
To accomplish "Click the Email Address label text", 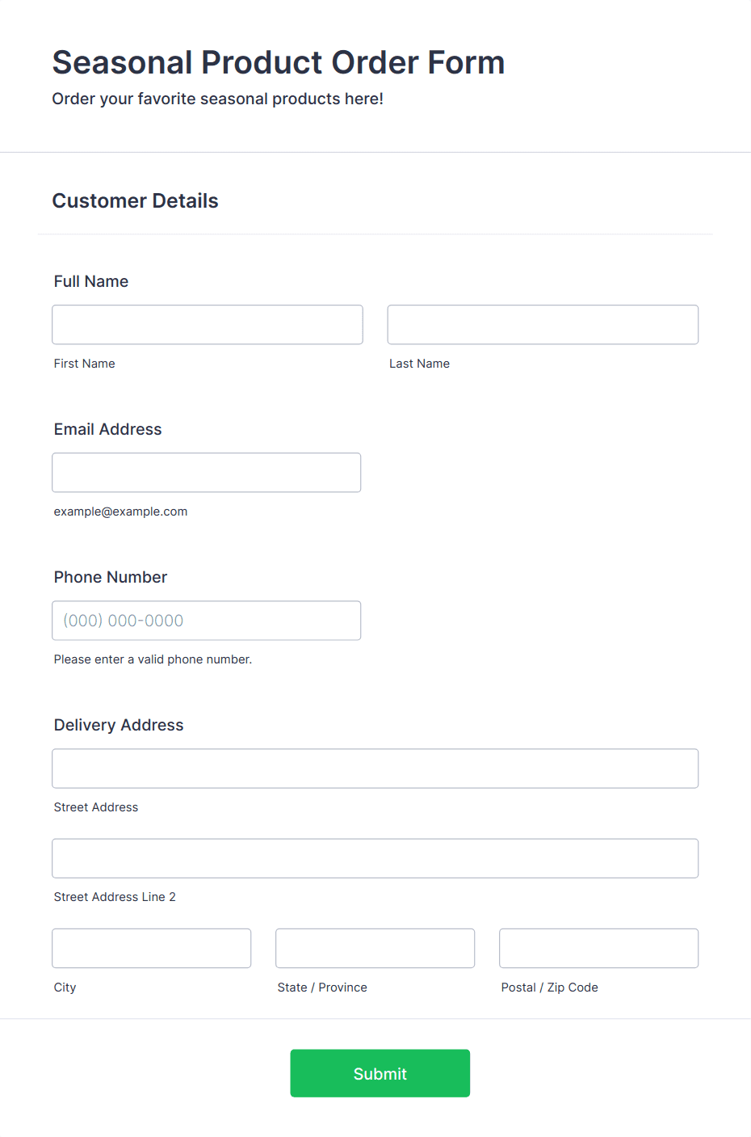I will click(108, 429).
